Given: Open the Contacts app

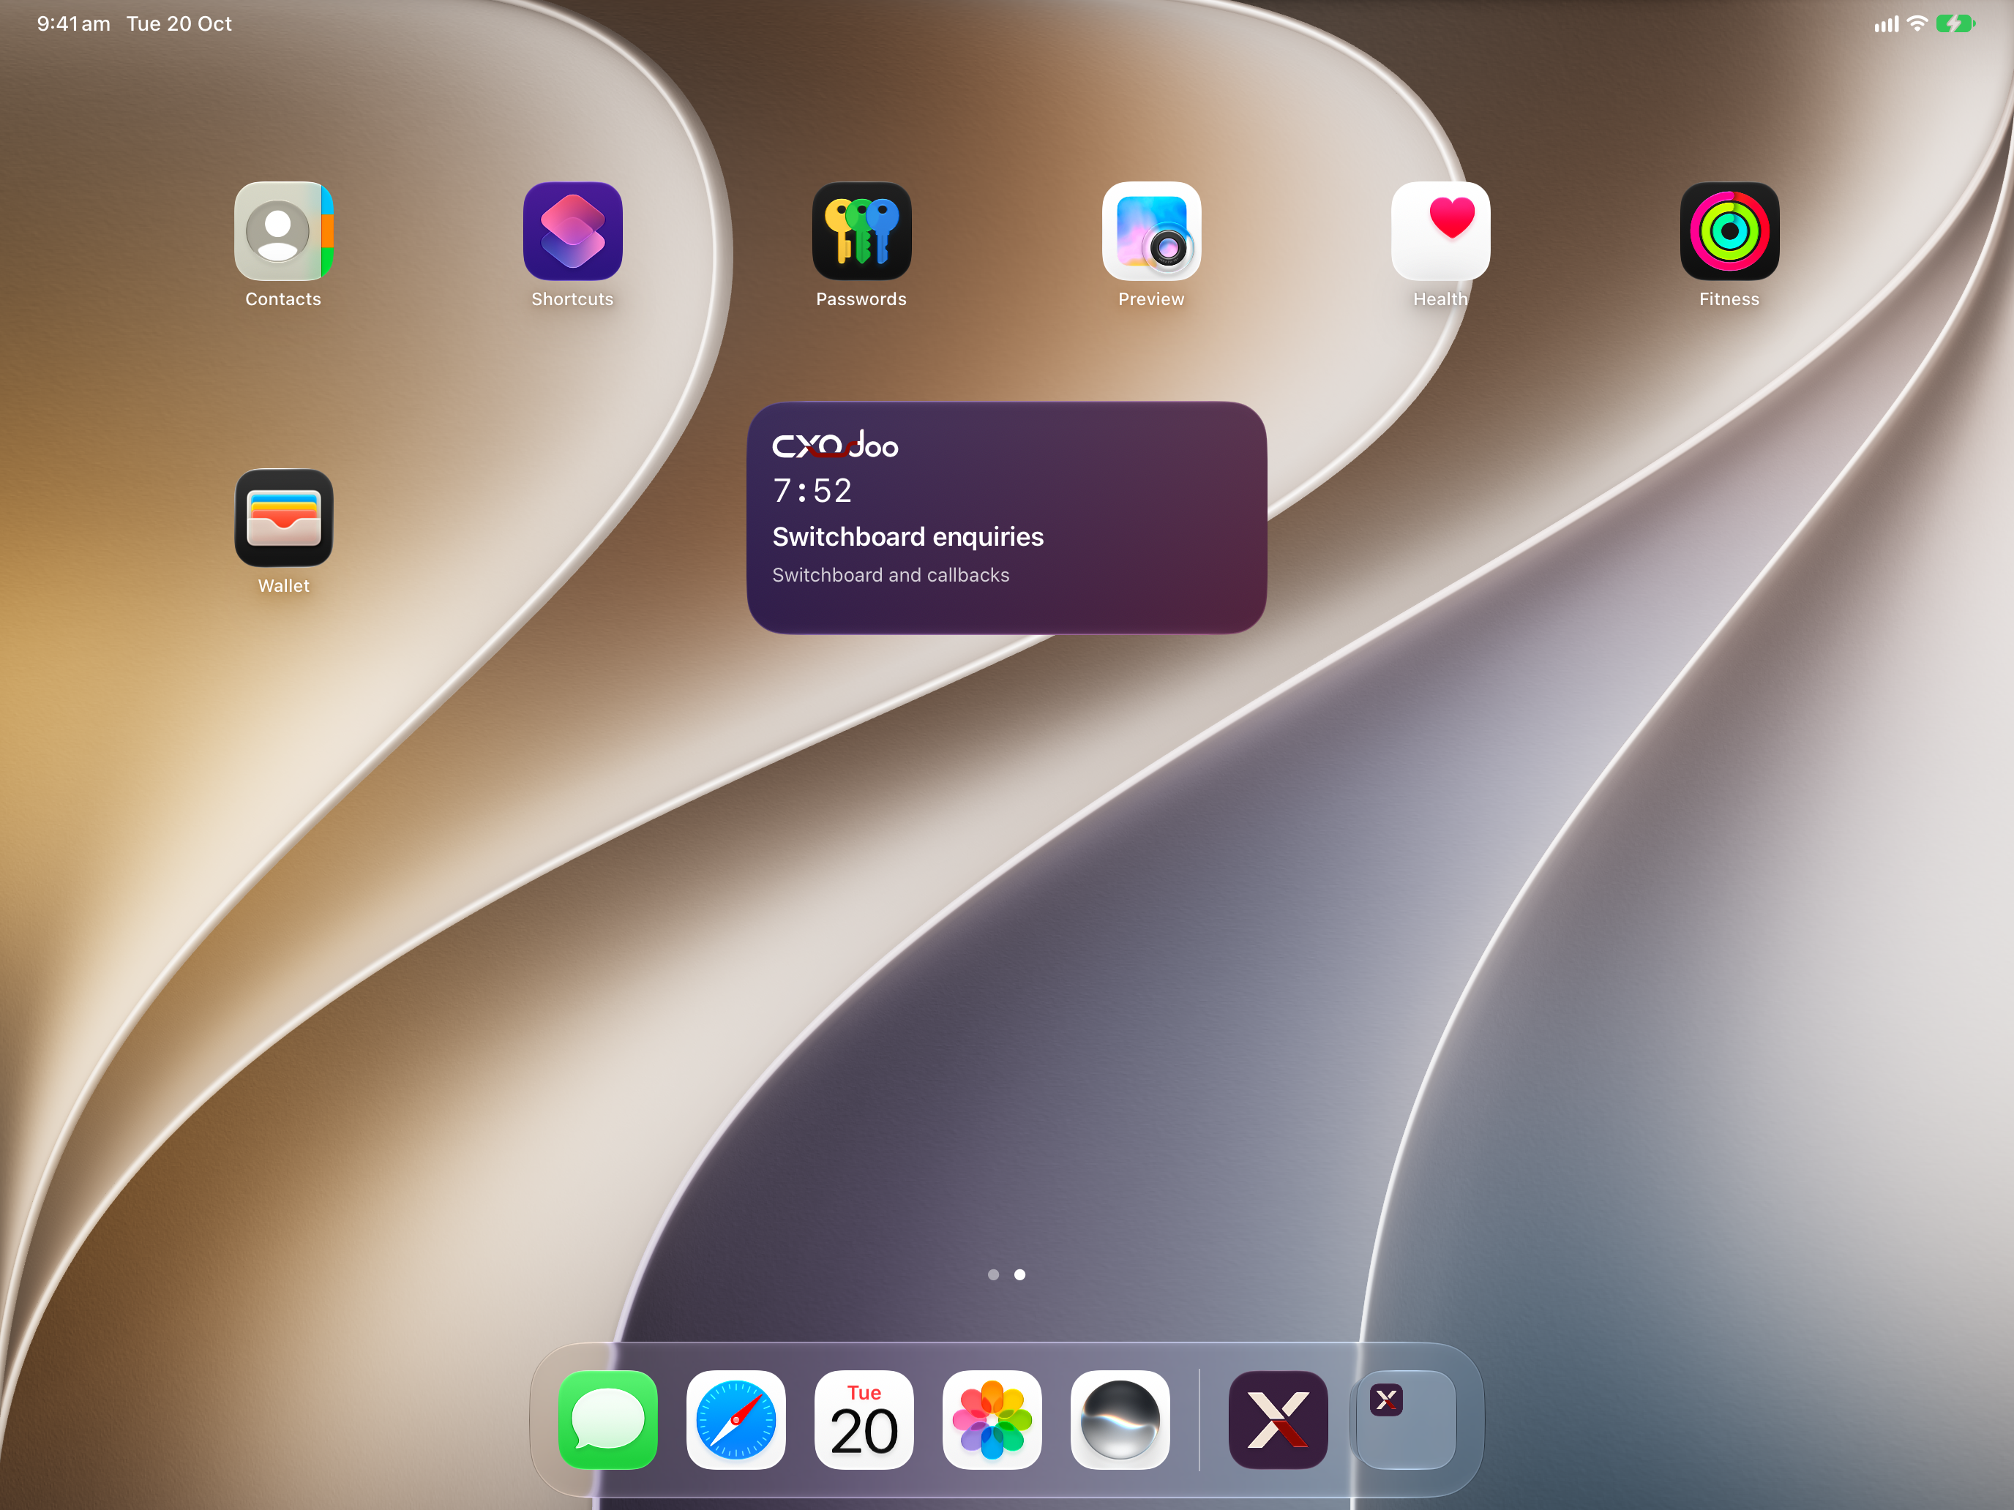Looking at the screenshot, I should [283, 231].
